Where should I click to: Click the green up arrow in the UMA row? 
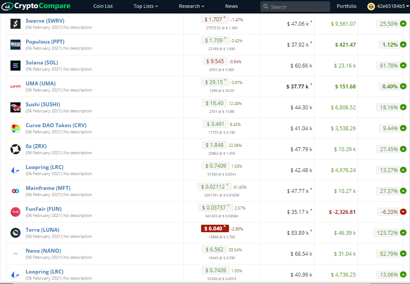(x=403, y=86)
